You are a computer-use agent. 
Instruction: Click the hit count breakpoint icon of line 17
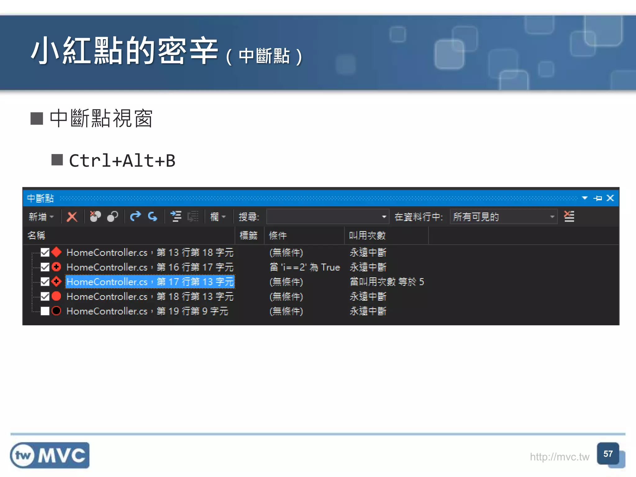click(57, 281)
